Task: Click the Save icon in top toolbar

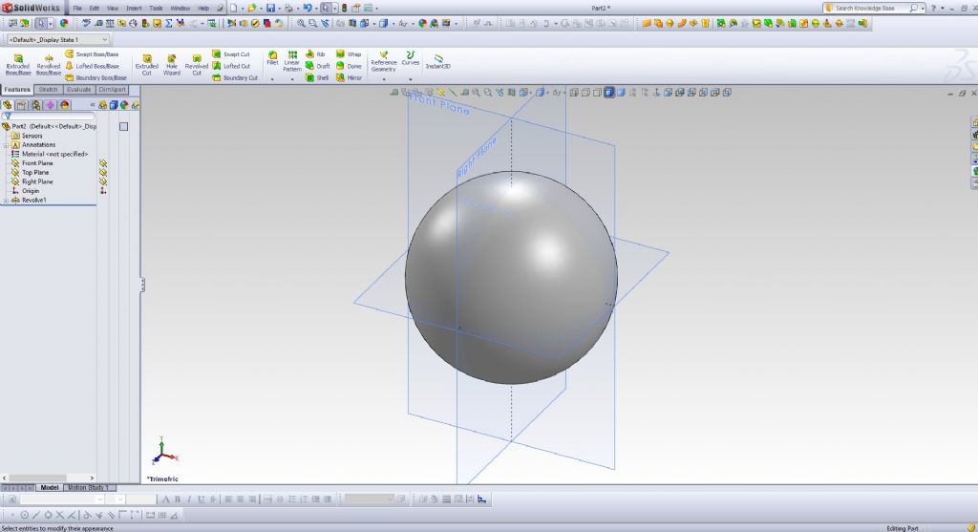Action: click(270, 8)
